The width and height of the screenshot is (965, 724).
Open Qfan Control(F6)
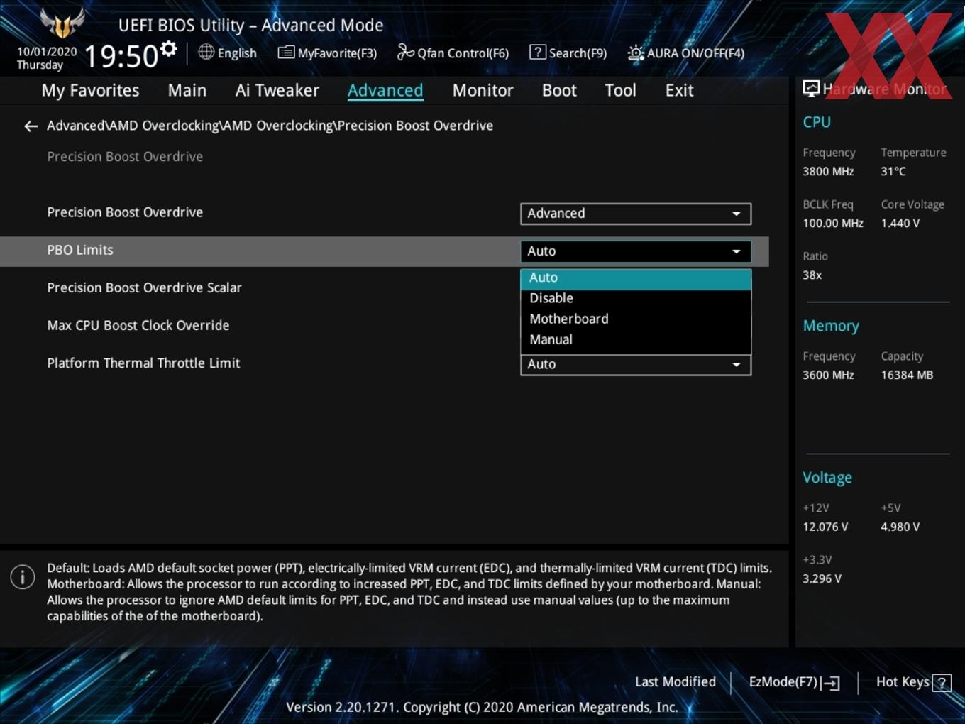pyautogui.click(x=453, y=53)
